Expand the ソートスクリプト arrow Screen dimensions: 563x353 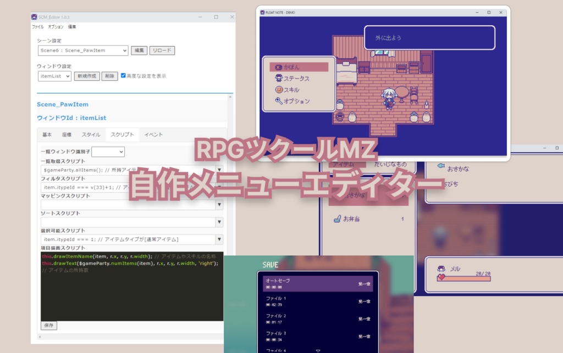coord(219,222)
